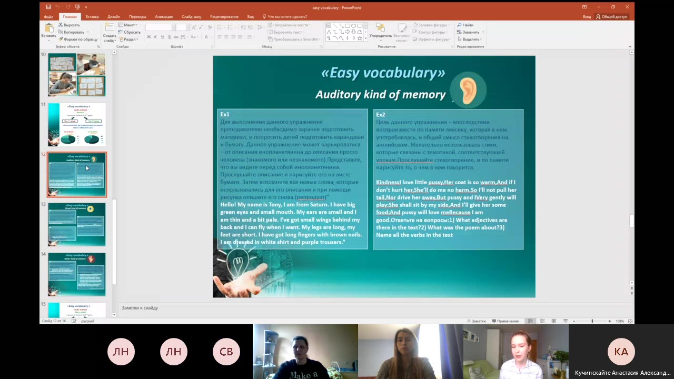Screen dimensions: 674x379
Task: Toggle the Notes (Заметки) pane in status bar
Action: click(476, 321)
